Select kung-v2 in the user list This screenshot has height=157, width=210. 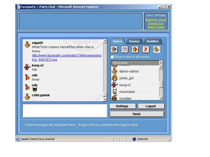tap(135, 85)
